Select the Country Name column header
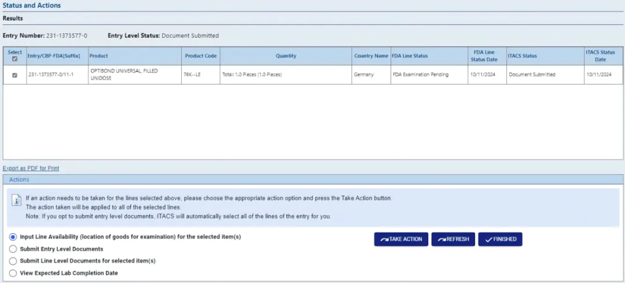Image resolution: width=625 pixels, height=283 pixels. point(371,56)
